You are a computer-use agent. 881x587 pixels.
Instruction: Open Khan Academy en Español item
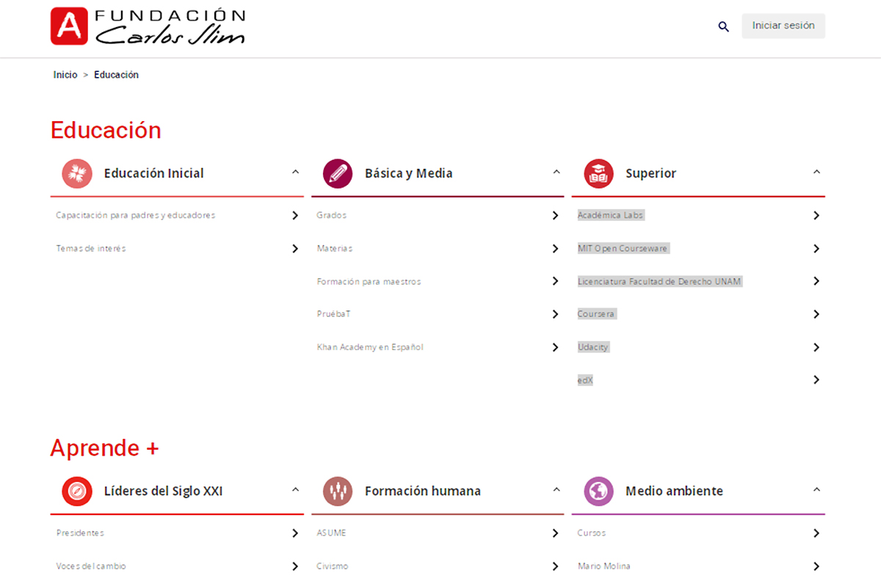[x=370, y=347]
